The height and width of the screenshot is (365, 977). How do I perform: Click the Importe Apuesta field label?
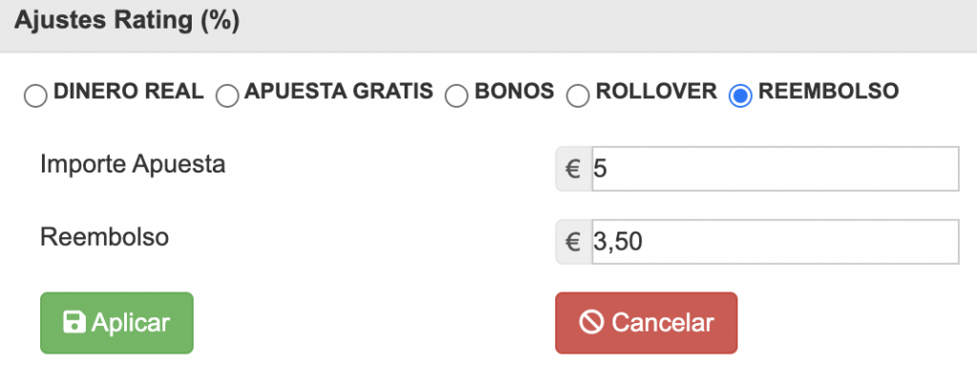133,165
